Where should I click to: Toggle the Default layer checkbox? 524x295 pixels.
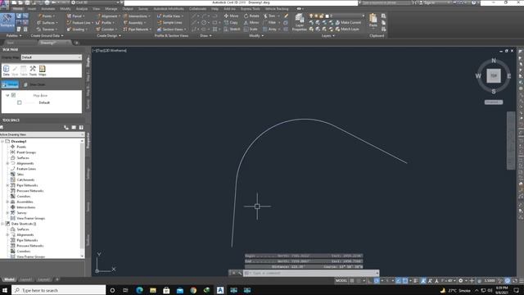[20, 102]
